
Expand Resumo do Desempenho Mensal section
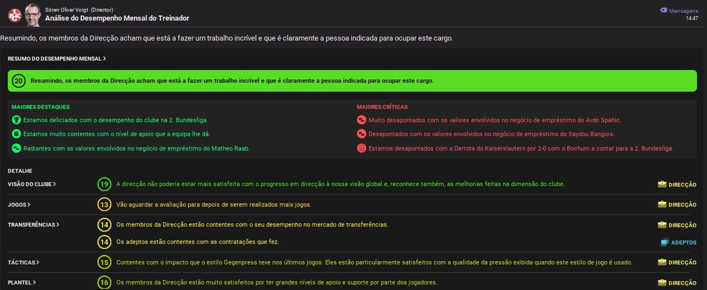click(57, 58)
